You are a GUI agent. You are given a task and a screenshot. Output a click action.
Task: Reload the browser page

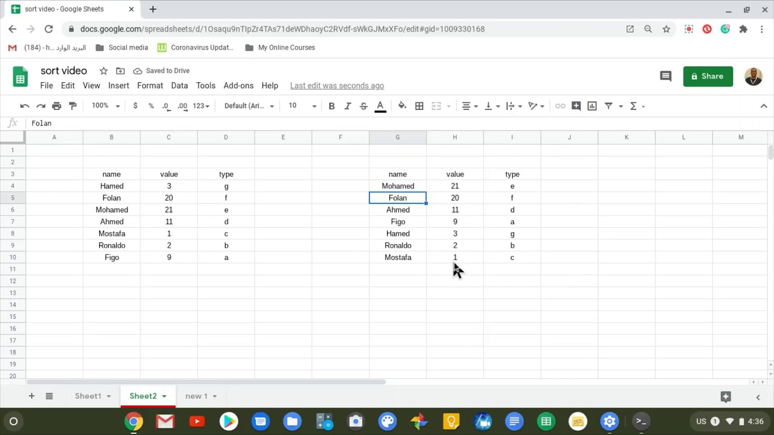[x=48, y=28]
